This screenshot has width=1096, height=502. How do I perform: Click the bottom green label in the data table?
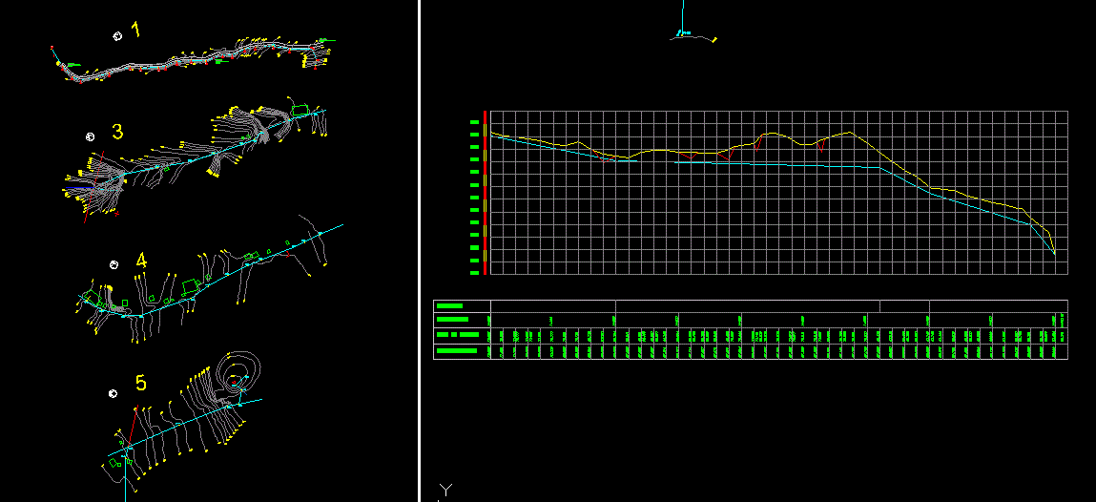(x=456, y=351)
